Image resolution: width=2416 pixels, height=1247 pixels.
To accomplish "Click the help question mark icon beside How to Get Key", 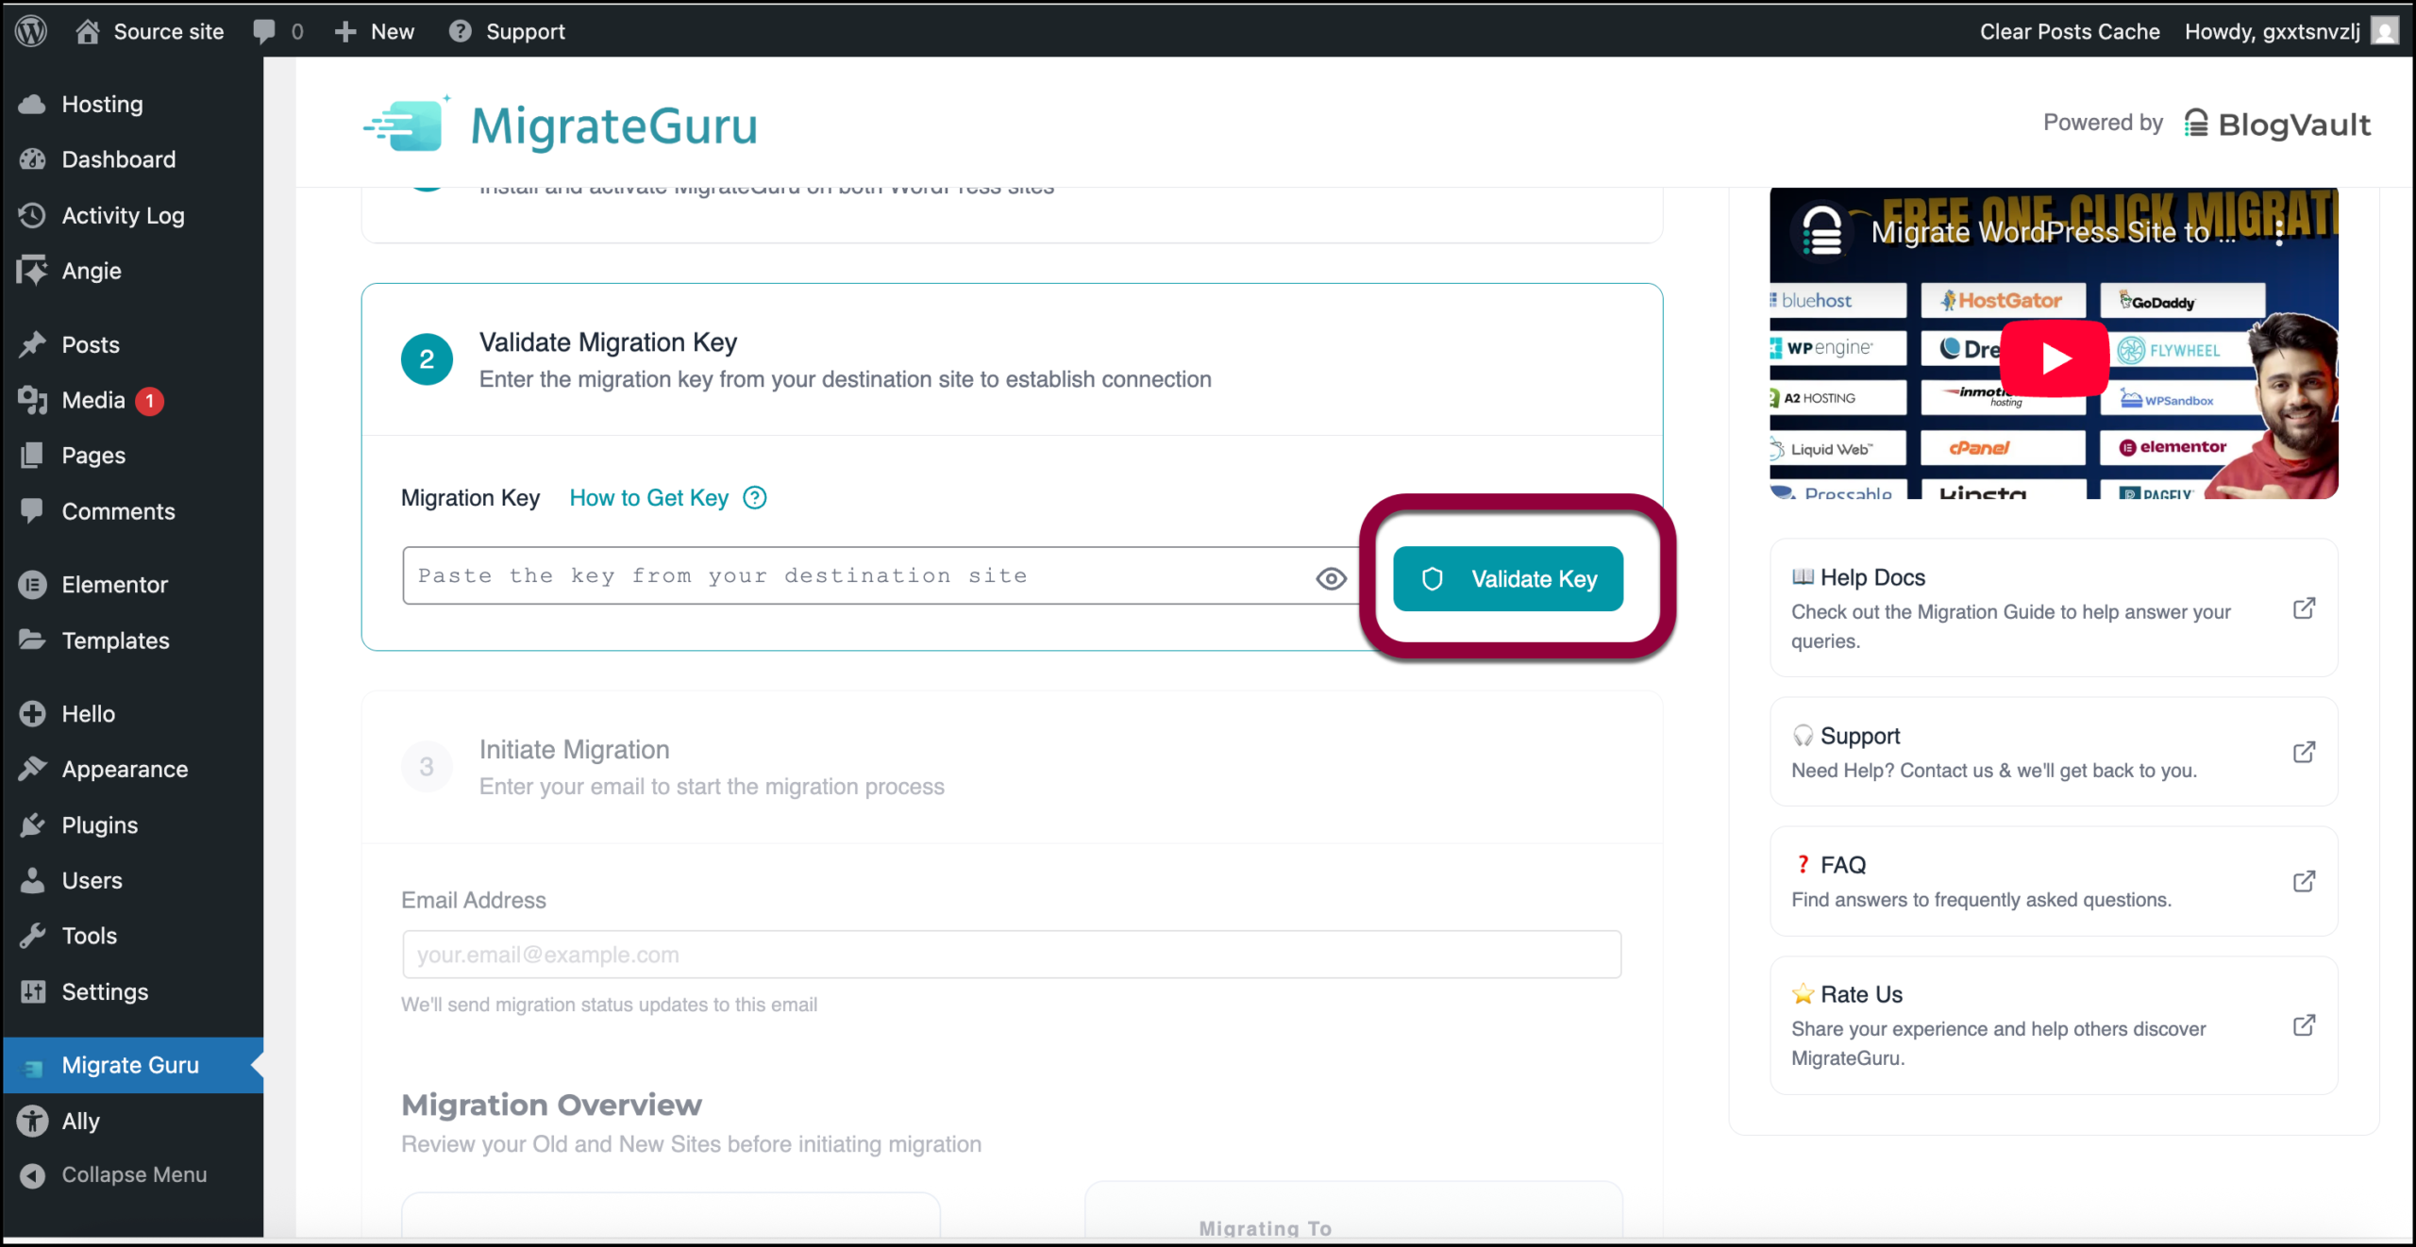I will [x=755, y=498].
